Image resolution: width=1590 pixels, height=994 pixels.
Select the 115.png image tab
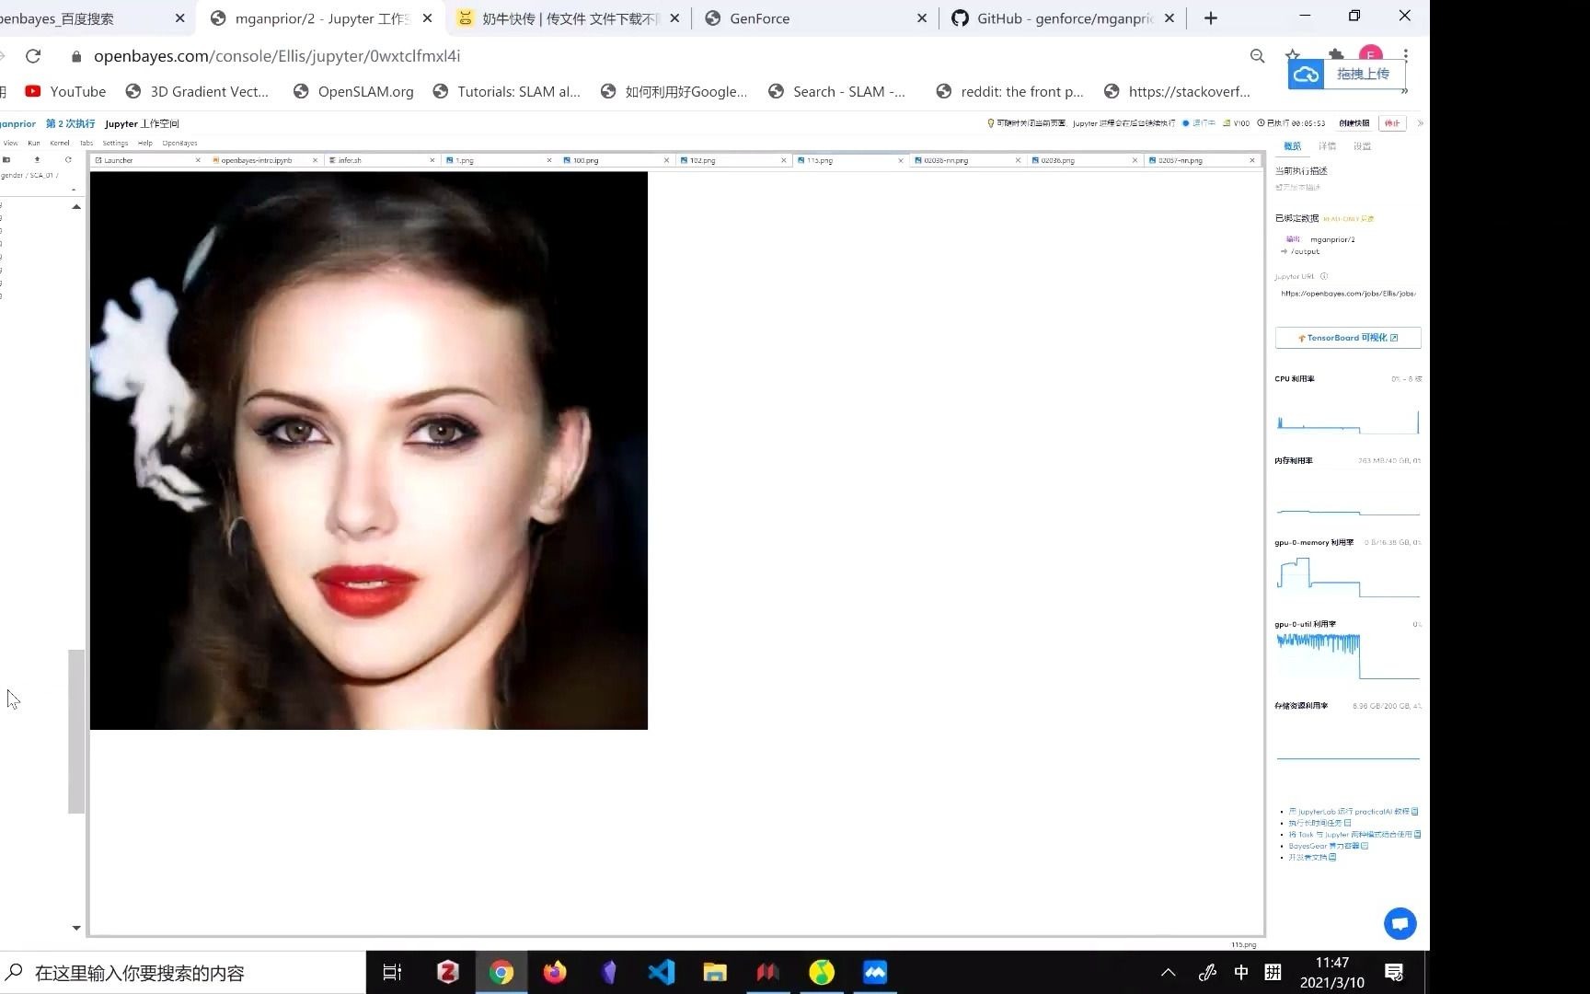coord(817,159)
